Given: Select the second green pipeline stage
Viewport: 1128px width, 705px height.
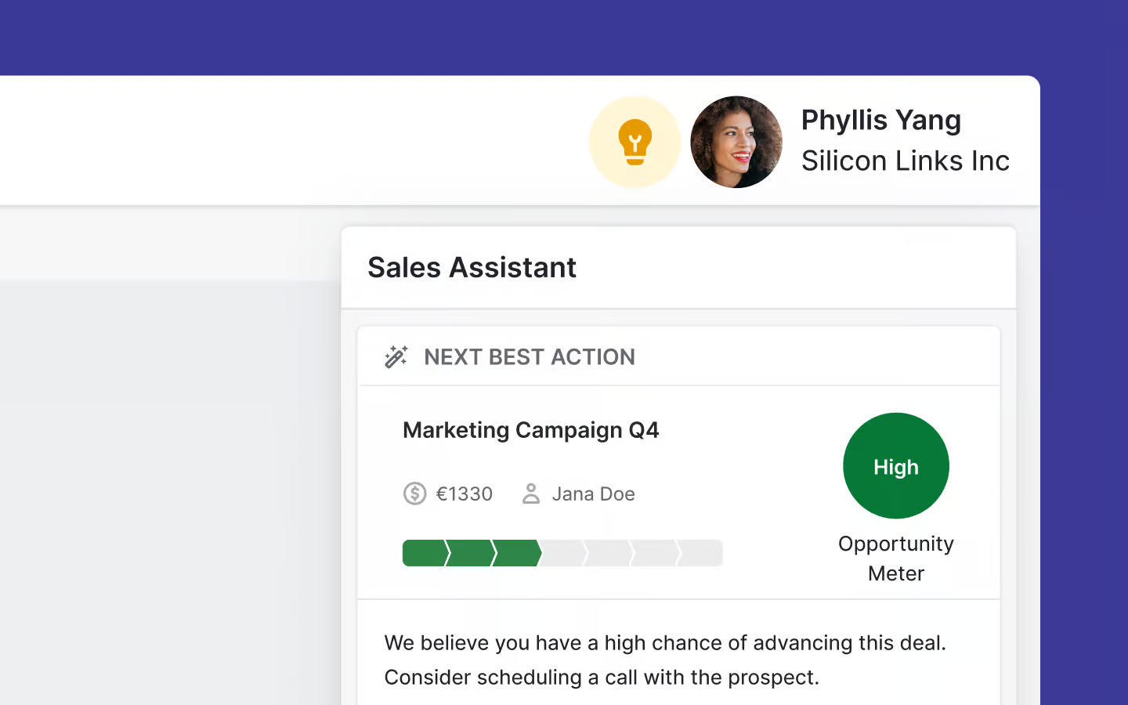Looking at the screenshot, I should pos(470,553).
